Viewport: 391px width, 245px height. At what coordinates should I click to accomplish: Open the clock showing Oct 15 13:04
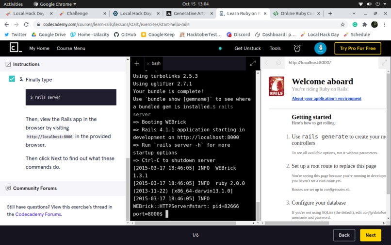[x=195, y=4]
